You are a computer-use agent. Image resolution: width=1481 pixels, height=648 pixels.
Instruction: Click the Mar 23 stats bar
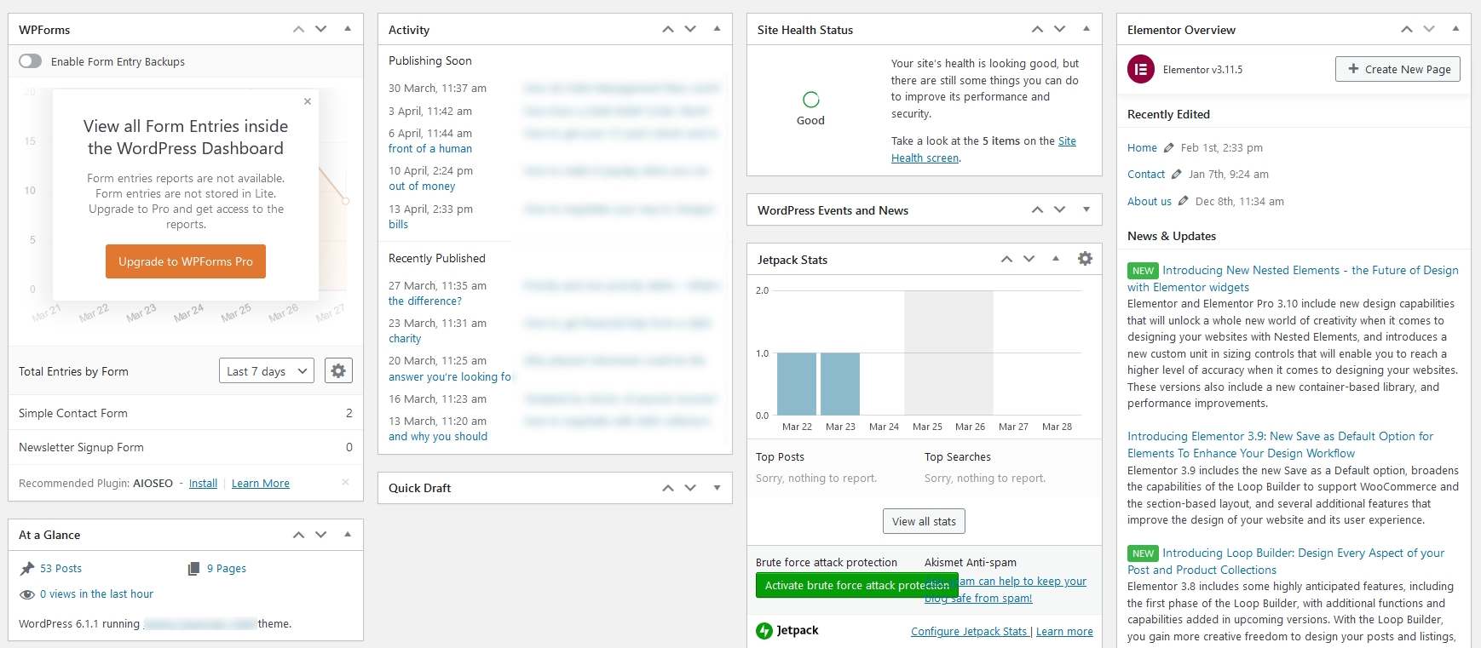(x=840, y=384)
